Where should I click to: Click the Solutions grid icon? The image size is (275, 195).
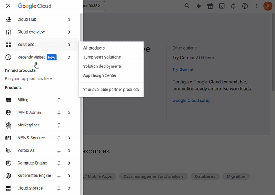coord(8,45)
